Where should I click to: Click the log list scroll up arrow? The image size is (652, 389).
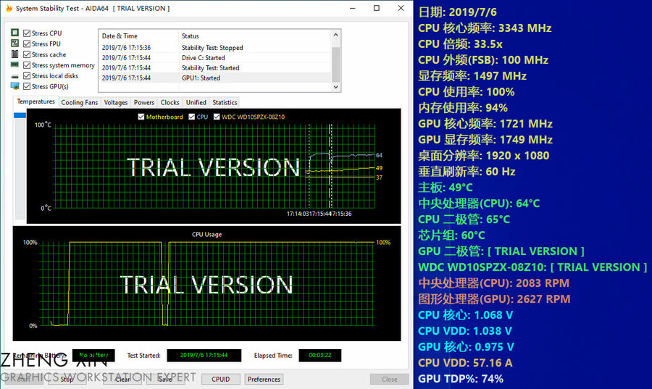335,35
